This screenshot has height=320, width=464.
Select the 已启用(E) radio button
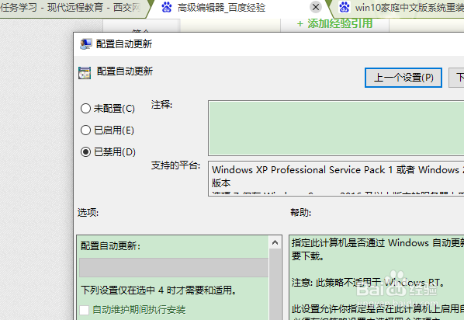(85, 130)
